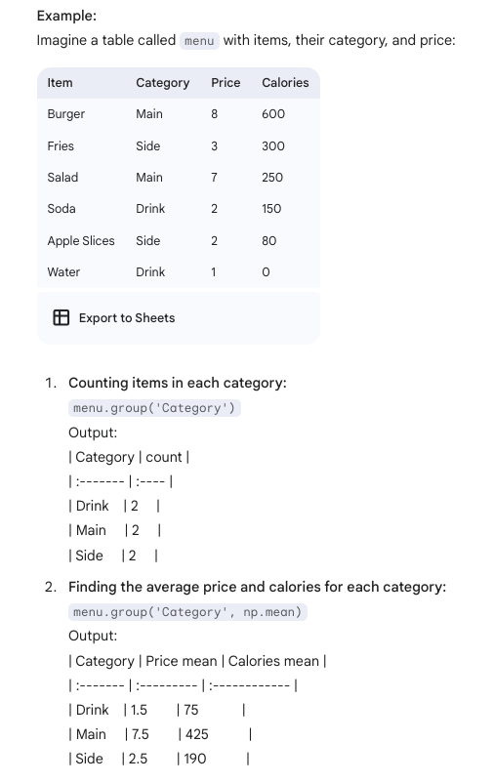The height and width of the screenshot is (783, 493).
Task: Click the Salad item cell
Action: tap(62, 178)
